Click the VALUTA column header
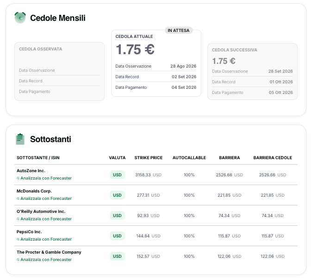Image resolution: width=312 pixels, height=280 pixels. (117, 158)
